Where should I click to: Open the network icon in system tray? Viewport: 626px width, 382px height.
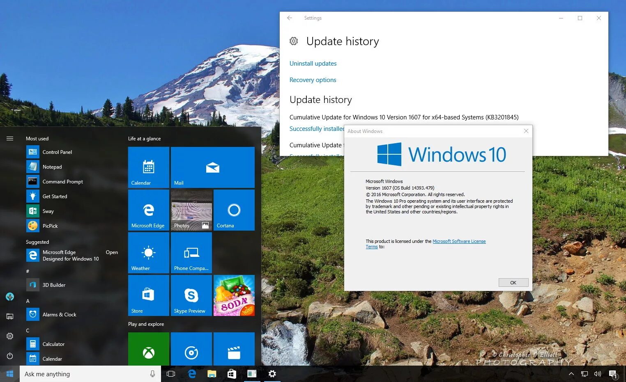(x=584, y=374)
